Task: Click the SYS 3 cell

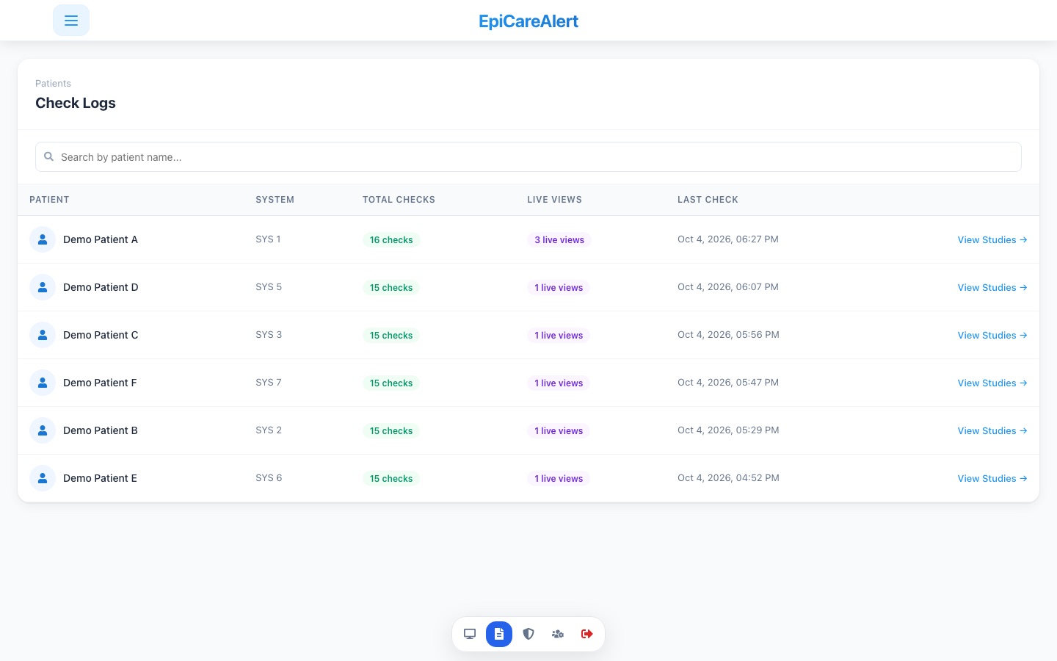Action: click(269, 335)
